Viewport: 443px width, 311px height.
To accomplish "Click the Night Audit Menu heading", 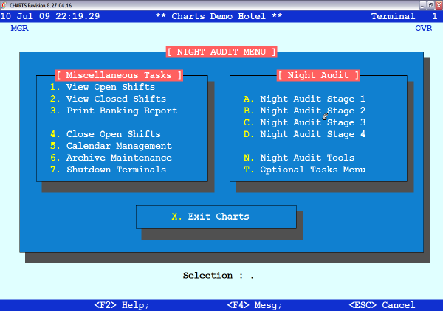I will (x=221, y=52).
